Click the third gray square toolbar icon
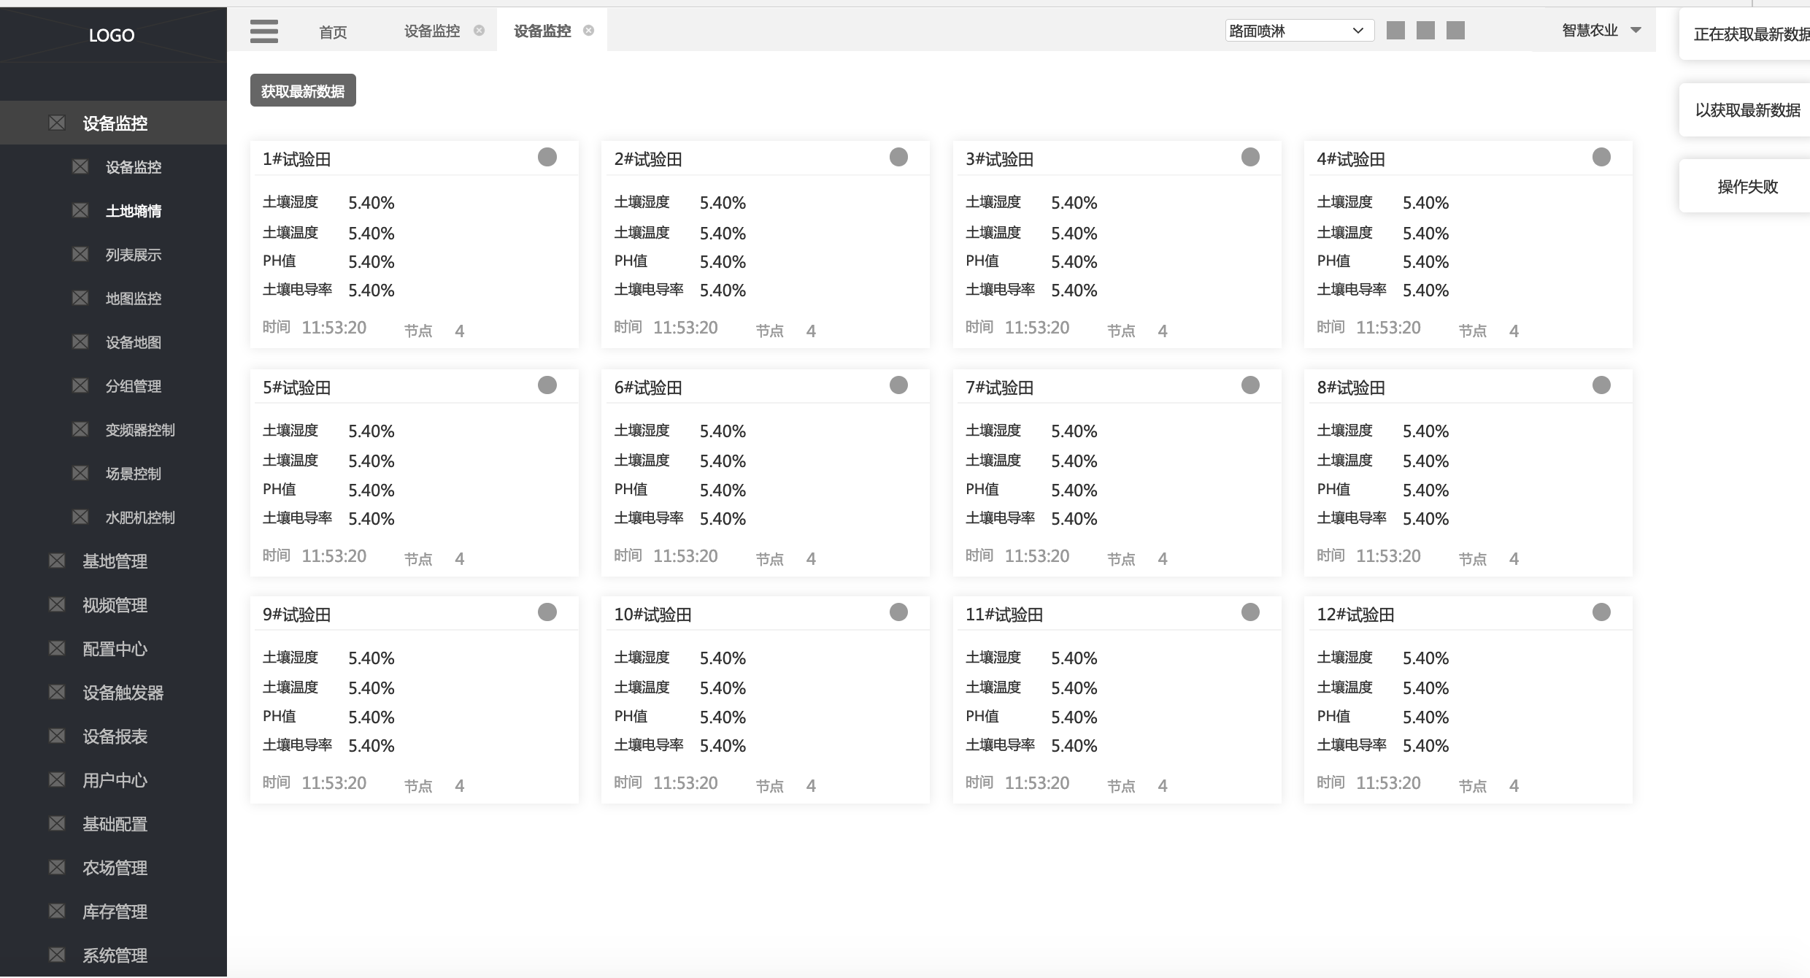 click(1455, 30)
